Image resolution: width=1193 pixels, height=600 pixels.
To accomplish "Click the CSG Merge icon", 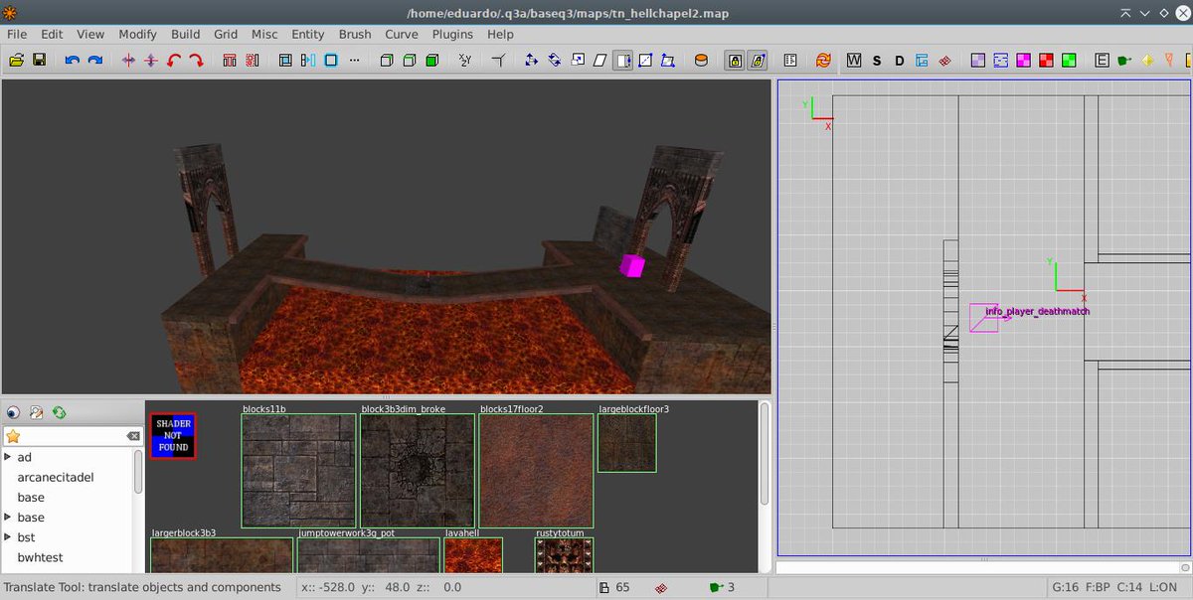I will 308,61.
